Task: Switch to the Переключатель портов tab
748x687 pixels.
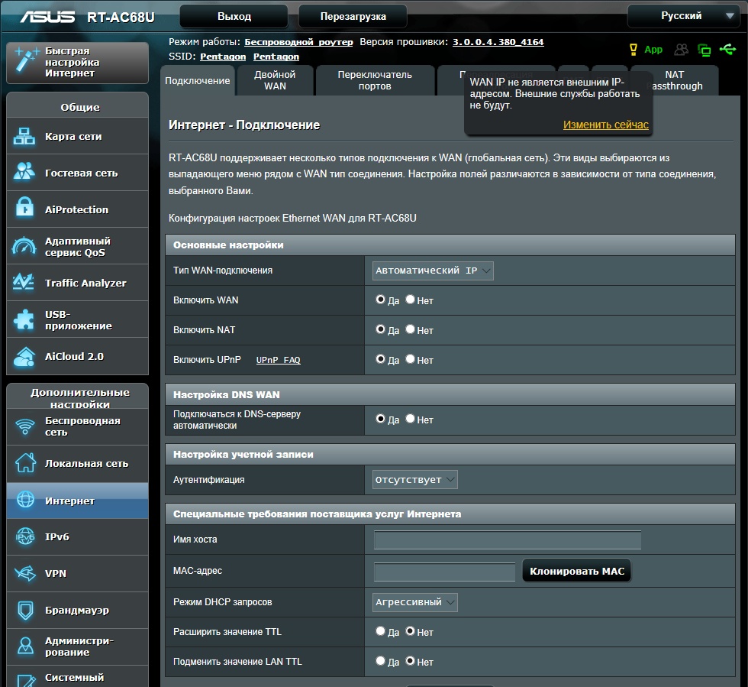Action: point(375,80)
